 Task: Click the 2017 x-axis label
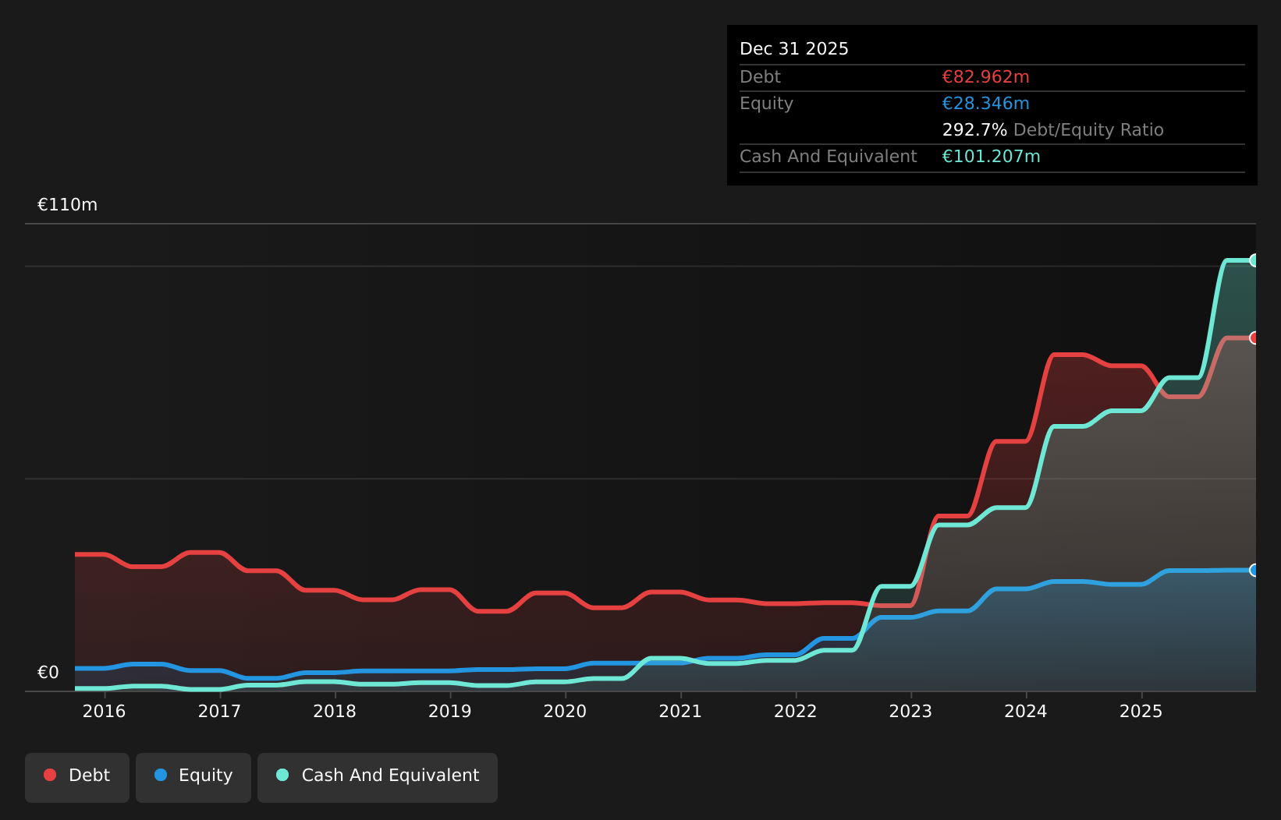(219, 711)
